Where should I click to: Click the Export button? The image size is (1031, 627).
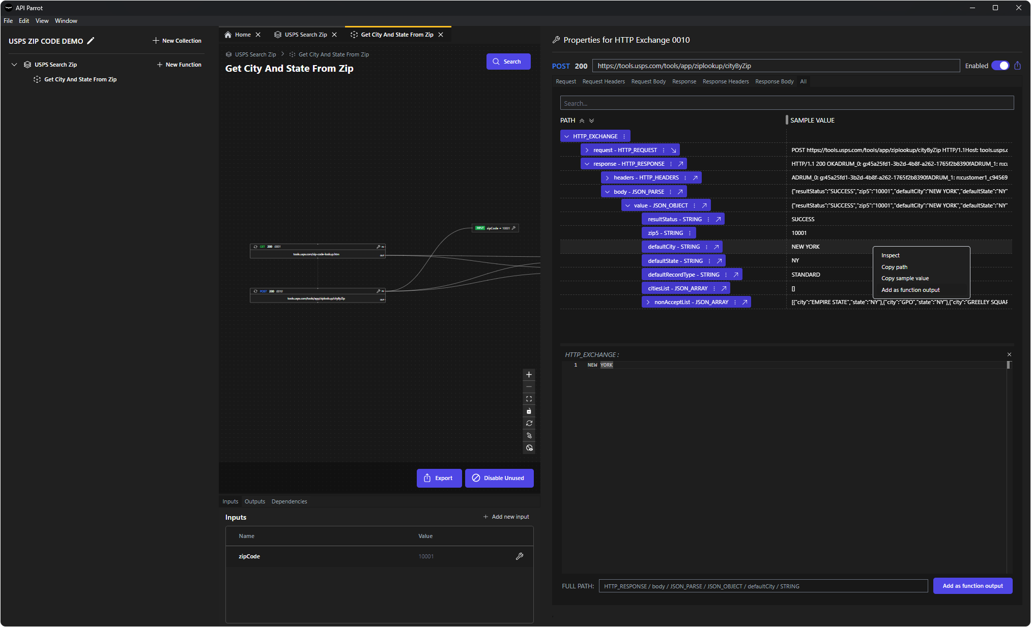pyautogui.click(x=439, y=478)
